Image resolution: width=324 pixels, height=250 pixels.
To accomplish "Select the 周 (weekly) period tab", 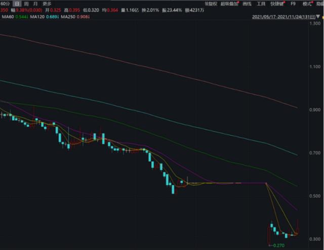I will [x=26, y=4].
